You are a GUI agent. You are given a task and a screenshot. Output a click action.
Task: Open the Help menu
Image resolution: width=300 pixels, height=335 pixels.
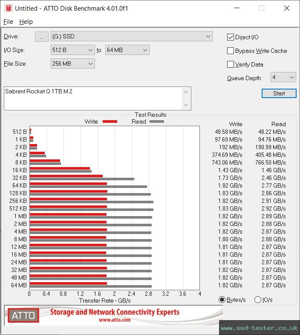[26, 22]
